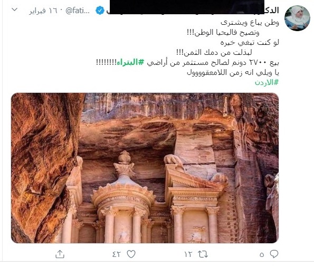Expand the tweet options chevron menu
The image size is (314, 268).
point(15,9)
